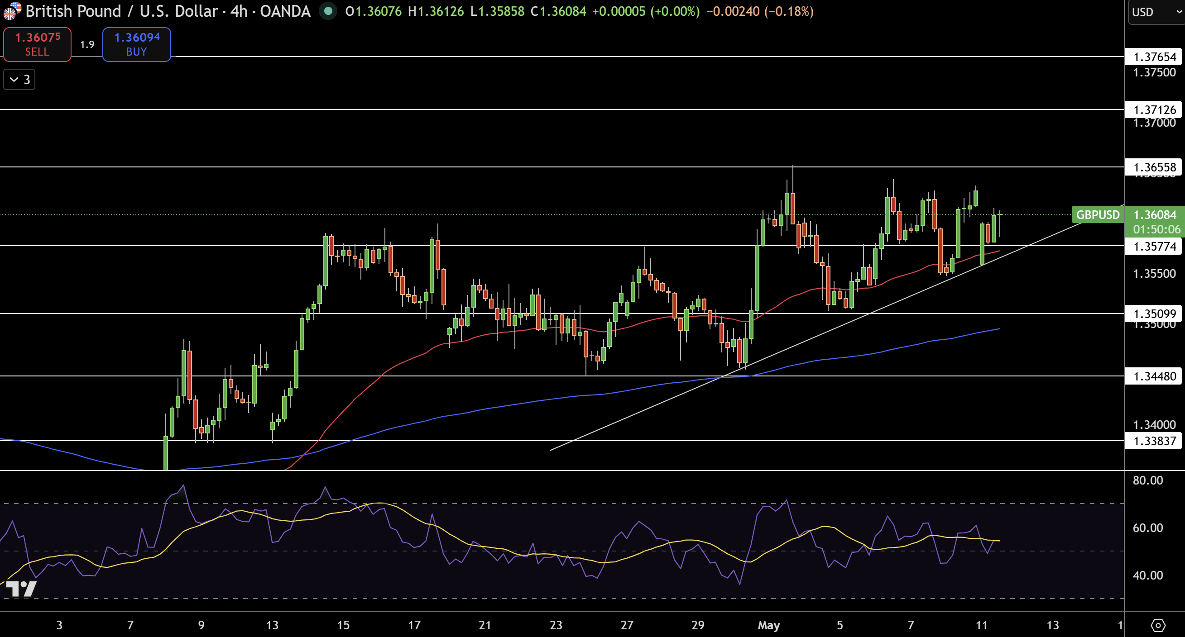Click the BUY 1.36094 button
The height and width of the screenshot is (637, 1185).
tap(137, 44)
